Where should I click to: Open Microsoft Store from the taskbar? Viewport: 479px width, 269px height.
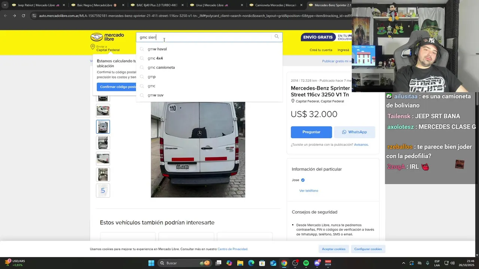[262, 263]
